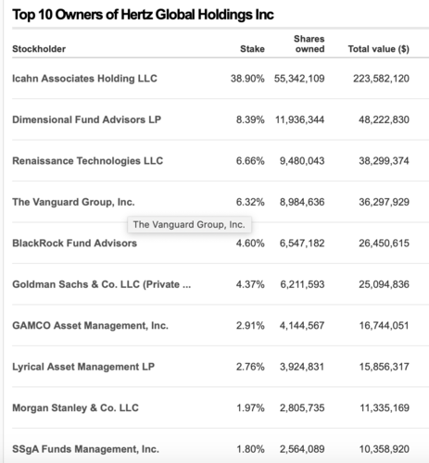Click the Icahn Associates Holding LLC stockholder name
Viewport: 429px width, 463px height.
[84, 79]
